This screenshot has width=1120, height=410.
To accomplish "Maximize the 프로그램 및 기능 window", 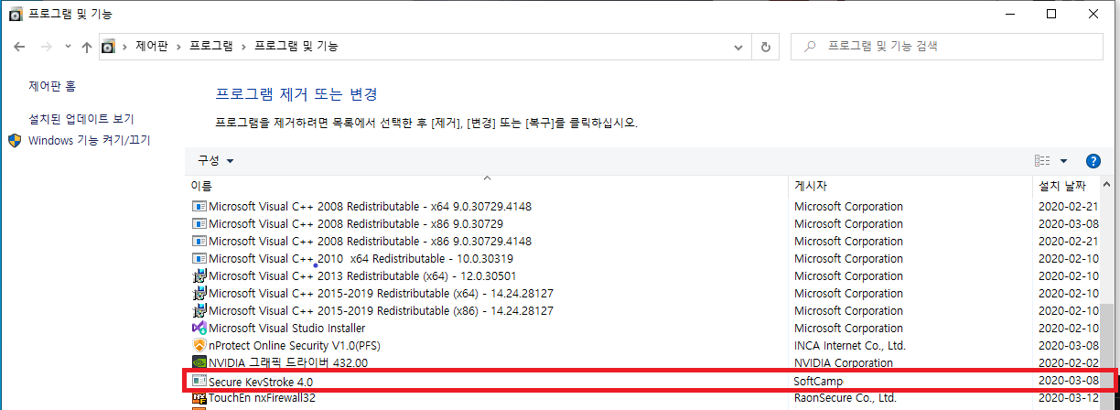I will (1051, 14).
